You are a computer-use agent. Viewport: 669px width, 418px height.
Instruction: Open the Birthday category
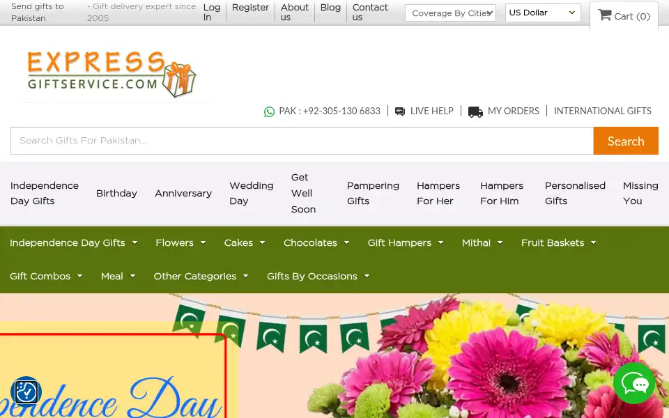[116, 193]
